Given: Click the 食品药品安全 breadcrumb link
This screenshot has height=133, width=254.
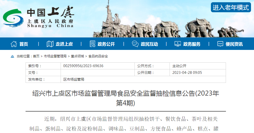Looking at the screenshot, I should (98, 56).
